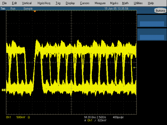Click the Ω termination symbol readout
This screenshot has width=167, height=125.
pos(29,117)
